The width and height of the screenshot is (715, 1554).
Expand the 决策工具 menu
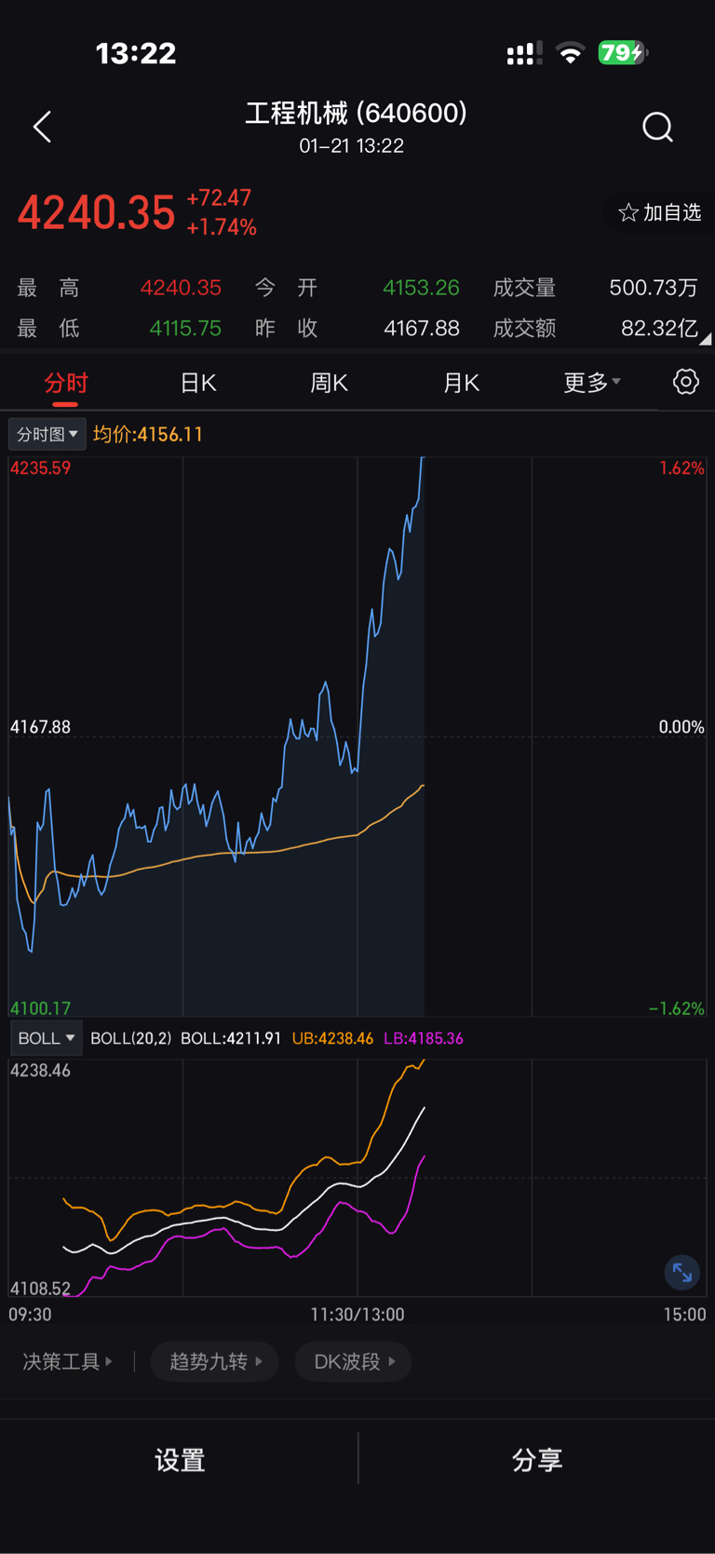click(x=67, y=1362)
